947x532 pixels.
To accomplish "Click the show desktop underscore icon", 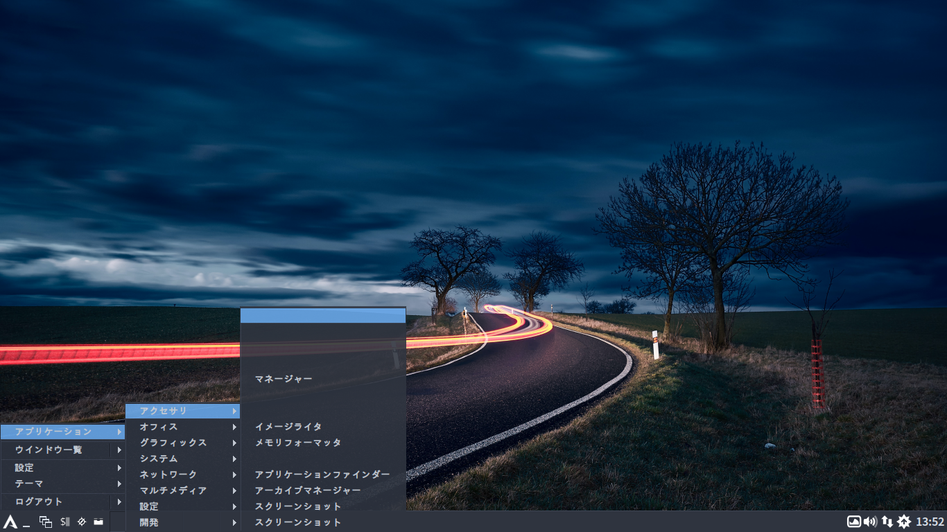I will click(x=26, y=525).
